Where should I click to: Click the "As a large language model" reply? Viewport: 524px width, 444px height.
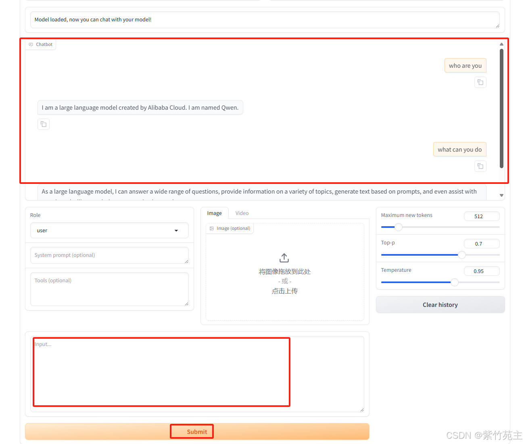point(262,192)
